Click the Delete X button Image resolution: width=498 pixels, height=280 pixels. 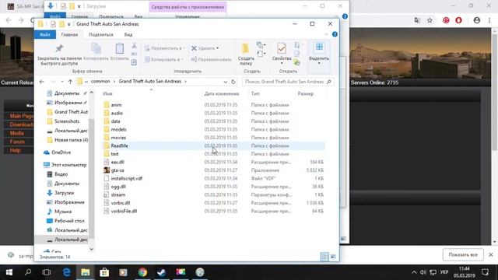tap(205, 48)
